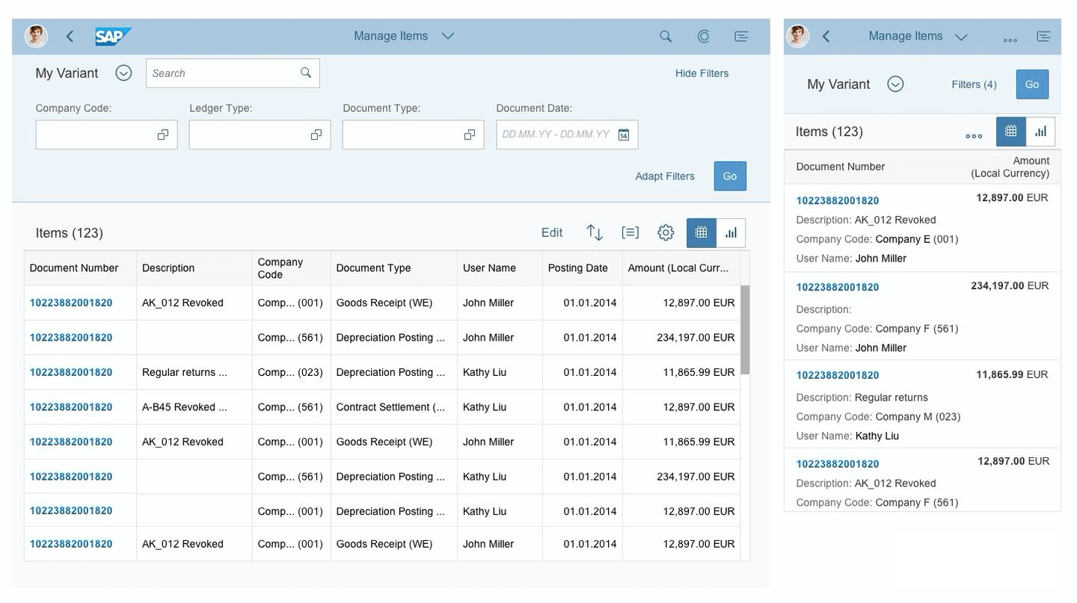Open overflow dots beside mobile Items (123)
The height and width of the screenshot is (603, 1077).
pos(974,135)
